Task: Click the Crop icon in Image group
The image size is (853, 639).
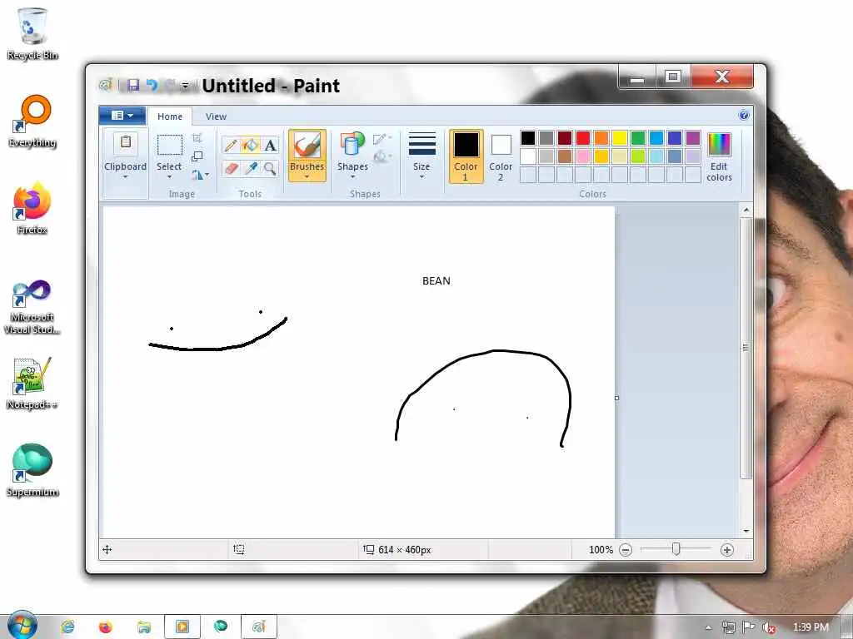Action: pos(197,138)
